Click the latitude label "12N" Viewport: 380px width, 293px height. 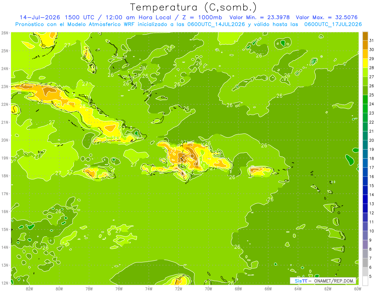(x=5, y=283)
